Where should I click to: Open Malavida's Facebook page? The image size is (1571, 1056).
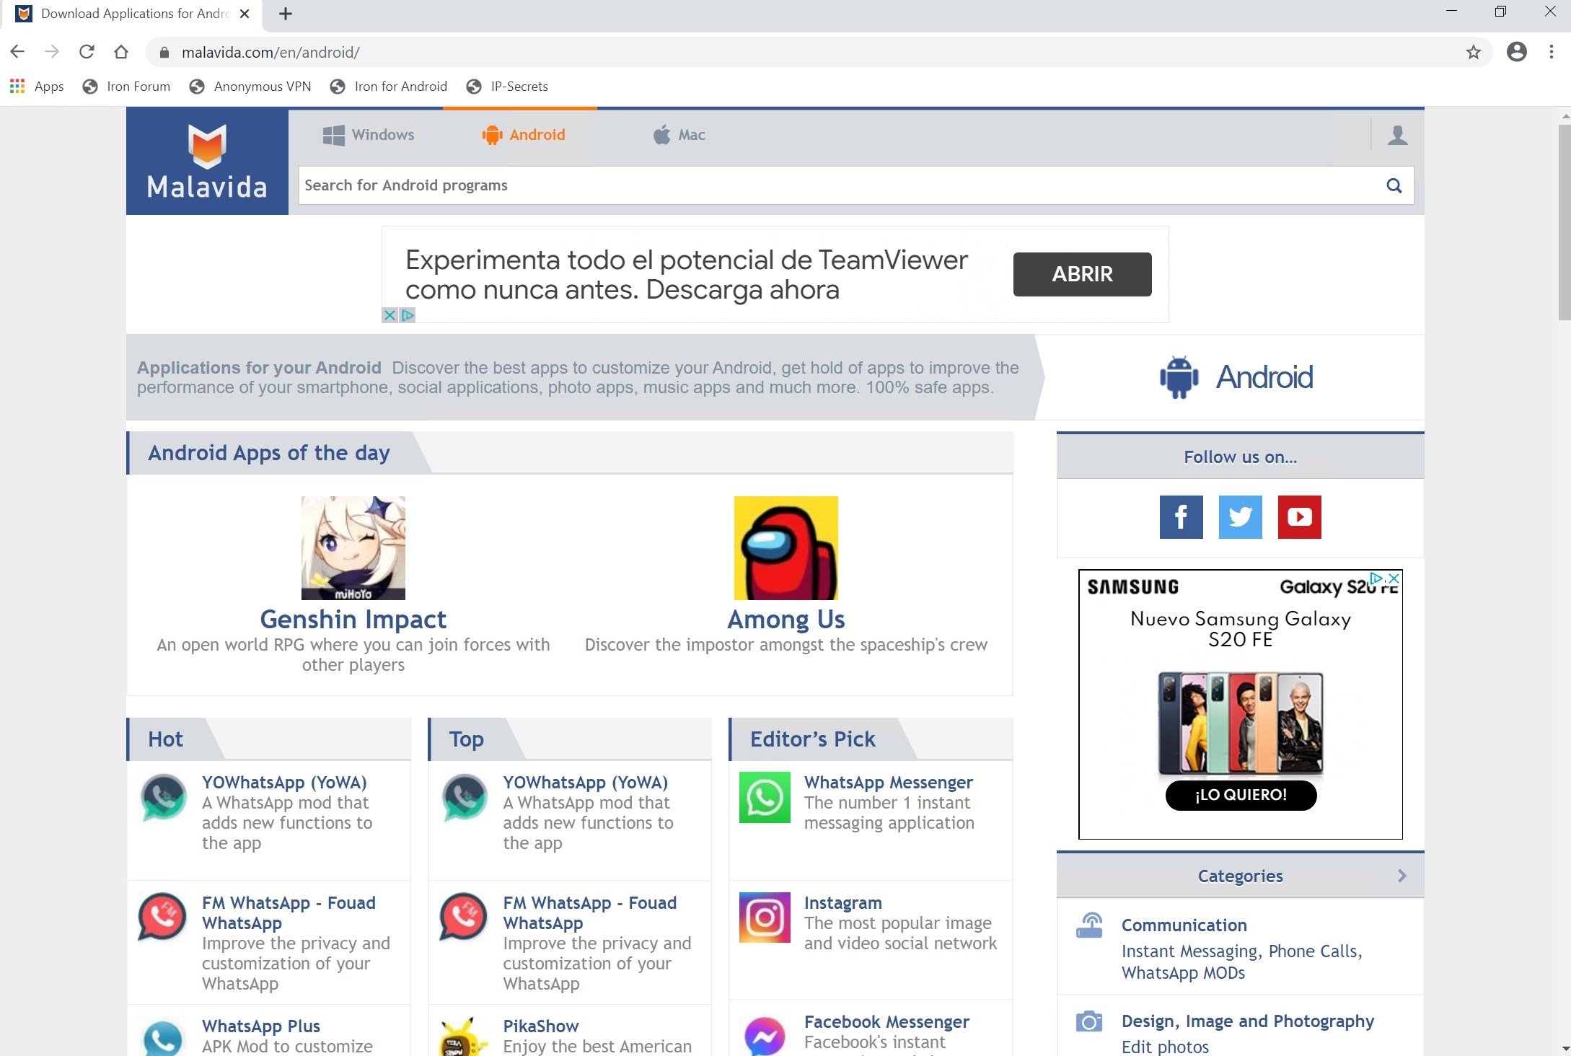[1181, 516]
